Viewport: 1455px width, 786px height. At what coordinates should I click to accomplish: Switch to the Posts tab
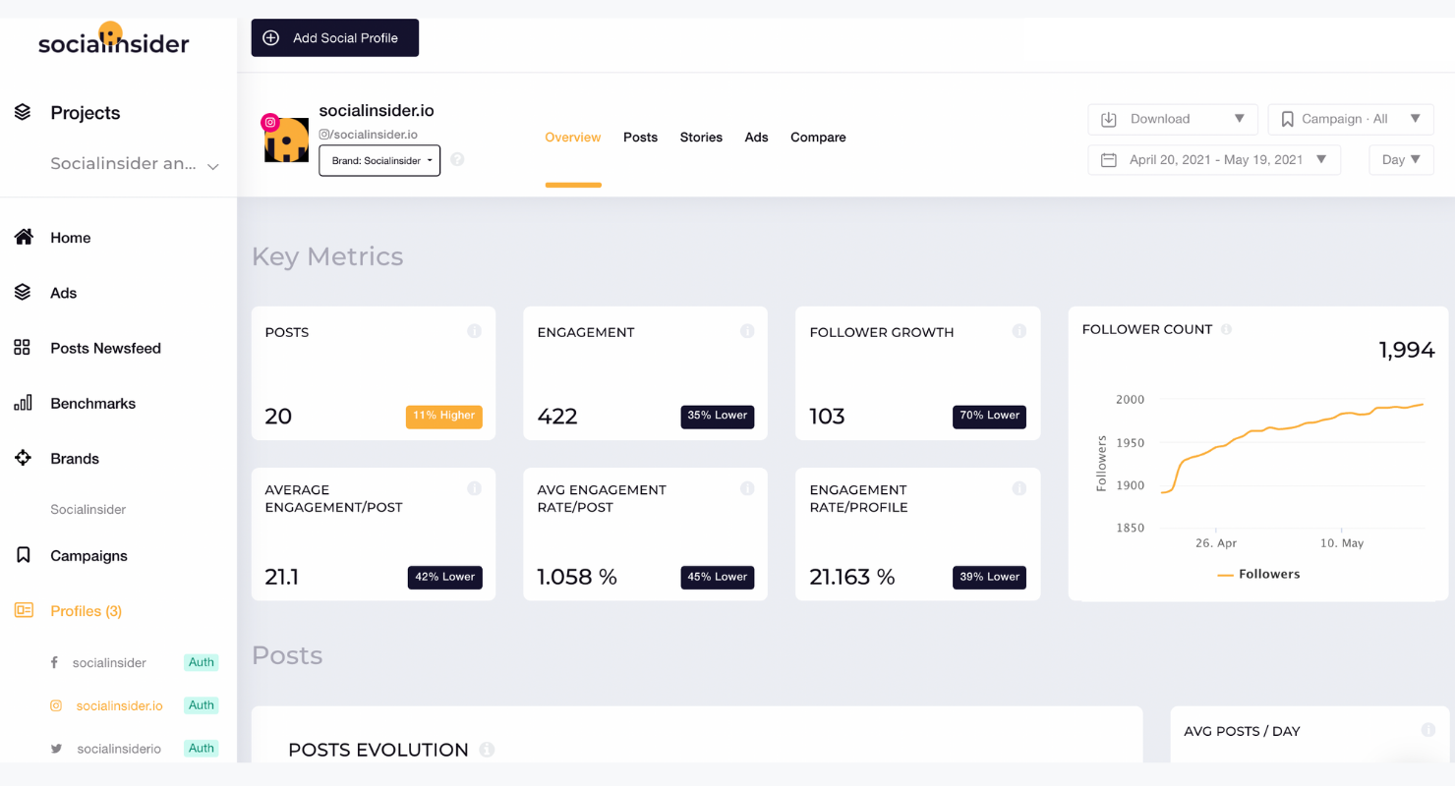tap(640, 138)
